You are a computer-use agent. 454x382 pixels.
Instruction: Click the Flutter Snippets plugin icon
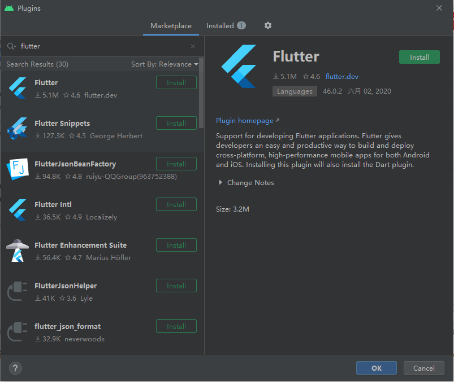click(x=18, y=129)
